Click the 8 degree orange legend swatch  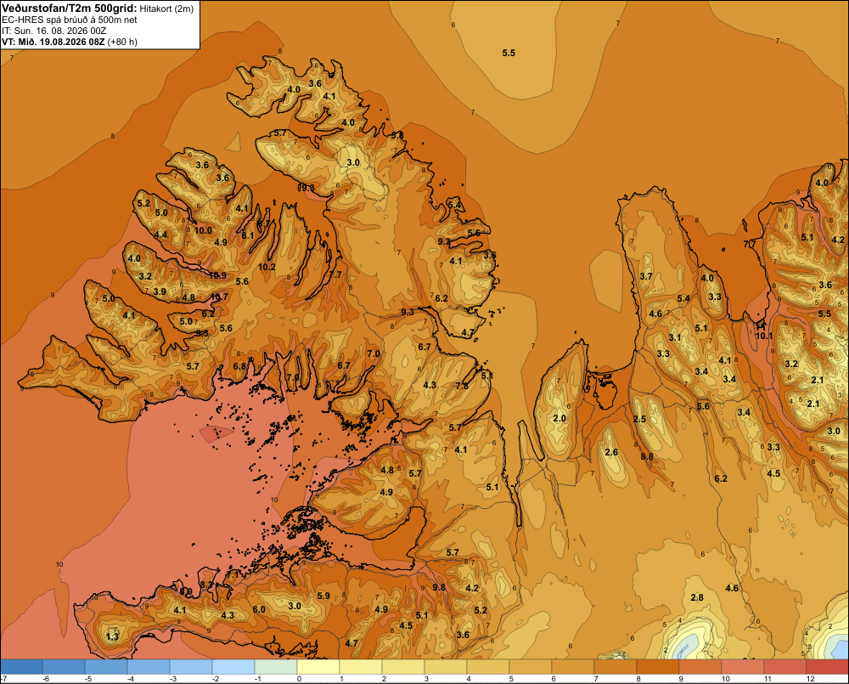pos(658,667)
